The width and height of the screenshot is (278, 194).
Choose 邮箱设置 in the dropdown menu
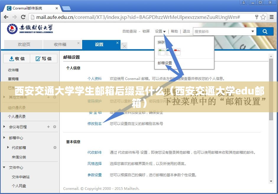pyautogui.click(x=165, y=63)
